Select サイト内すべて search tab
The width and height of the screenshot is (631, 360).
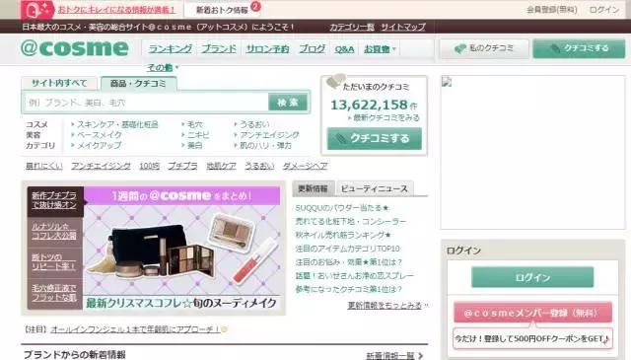coord(59,83)
